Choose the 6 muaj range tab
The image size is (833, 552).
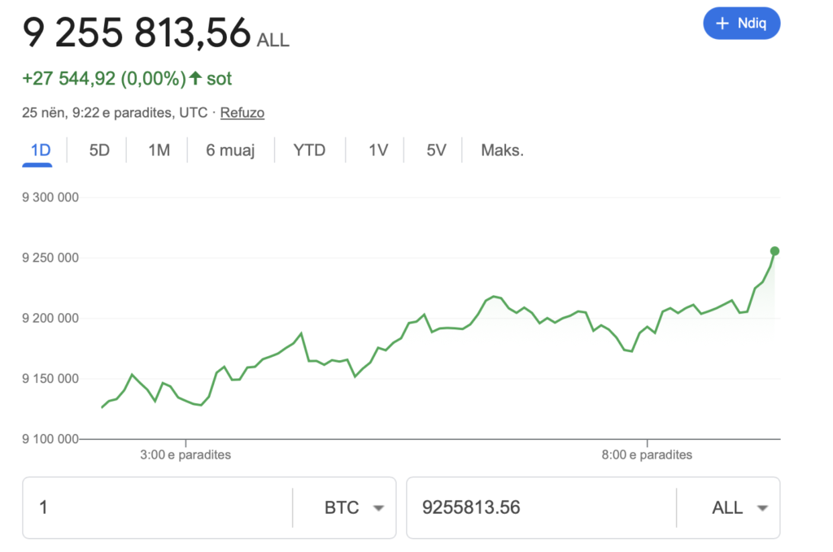(230, 150)
